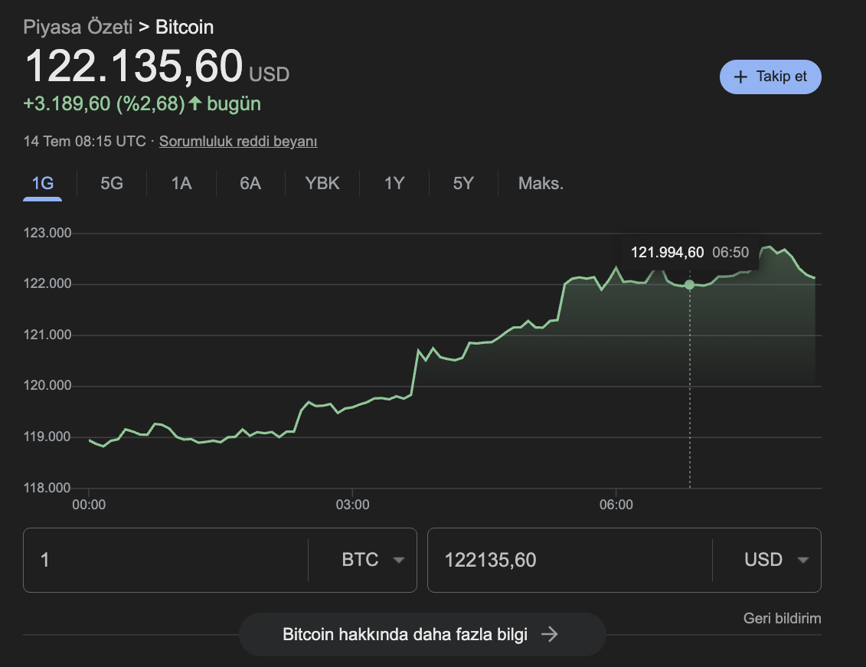Click Piyasa Özeti breadcrumb
Viewport: 866px width, 667px height.
coord(78,27)
